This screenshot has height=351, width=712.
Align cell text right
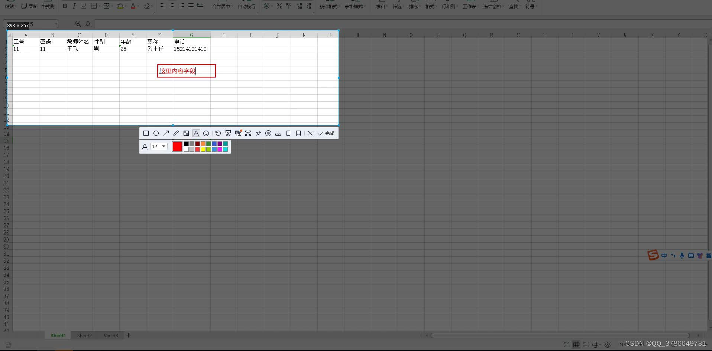182,6
